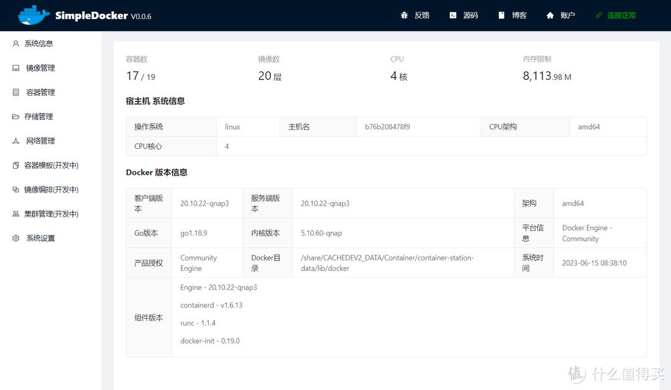Click the V0.0.6 version label

[141, 17]
